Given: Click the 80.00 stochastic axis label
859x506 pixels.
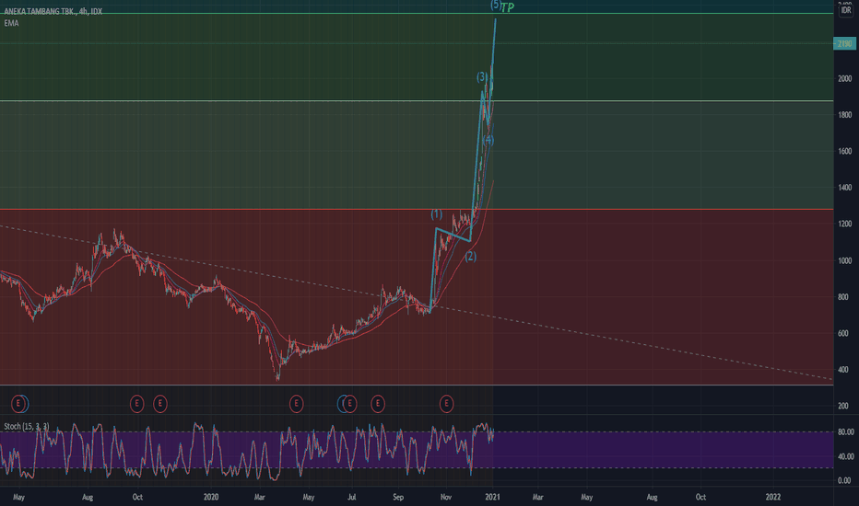Looking at the screenshot, I should tap(845, 432).
